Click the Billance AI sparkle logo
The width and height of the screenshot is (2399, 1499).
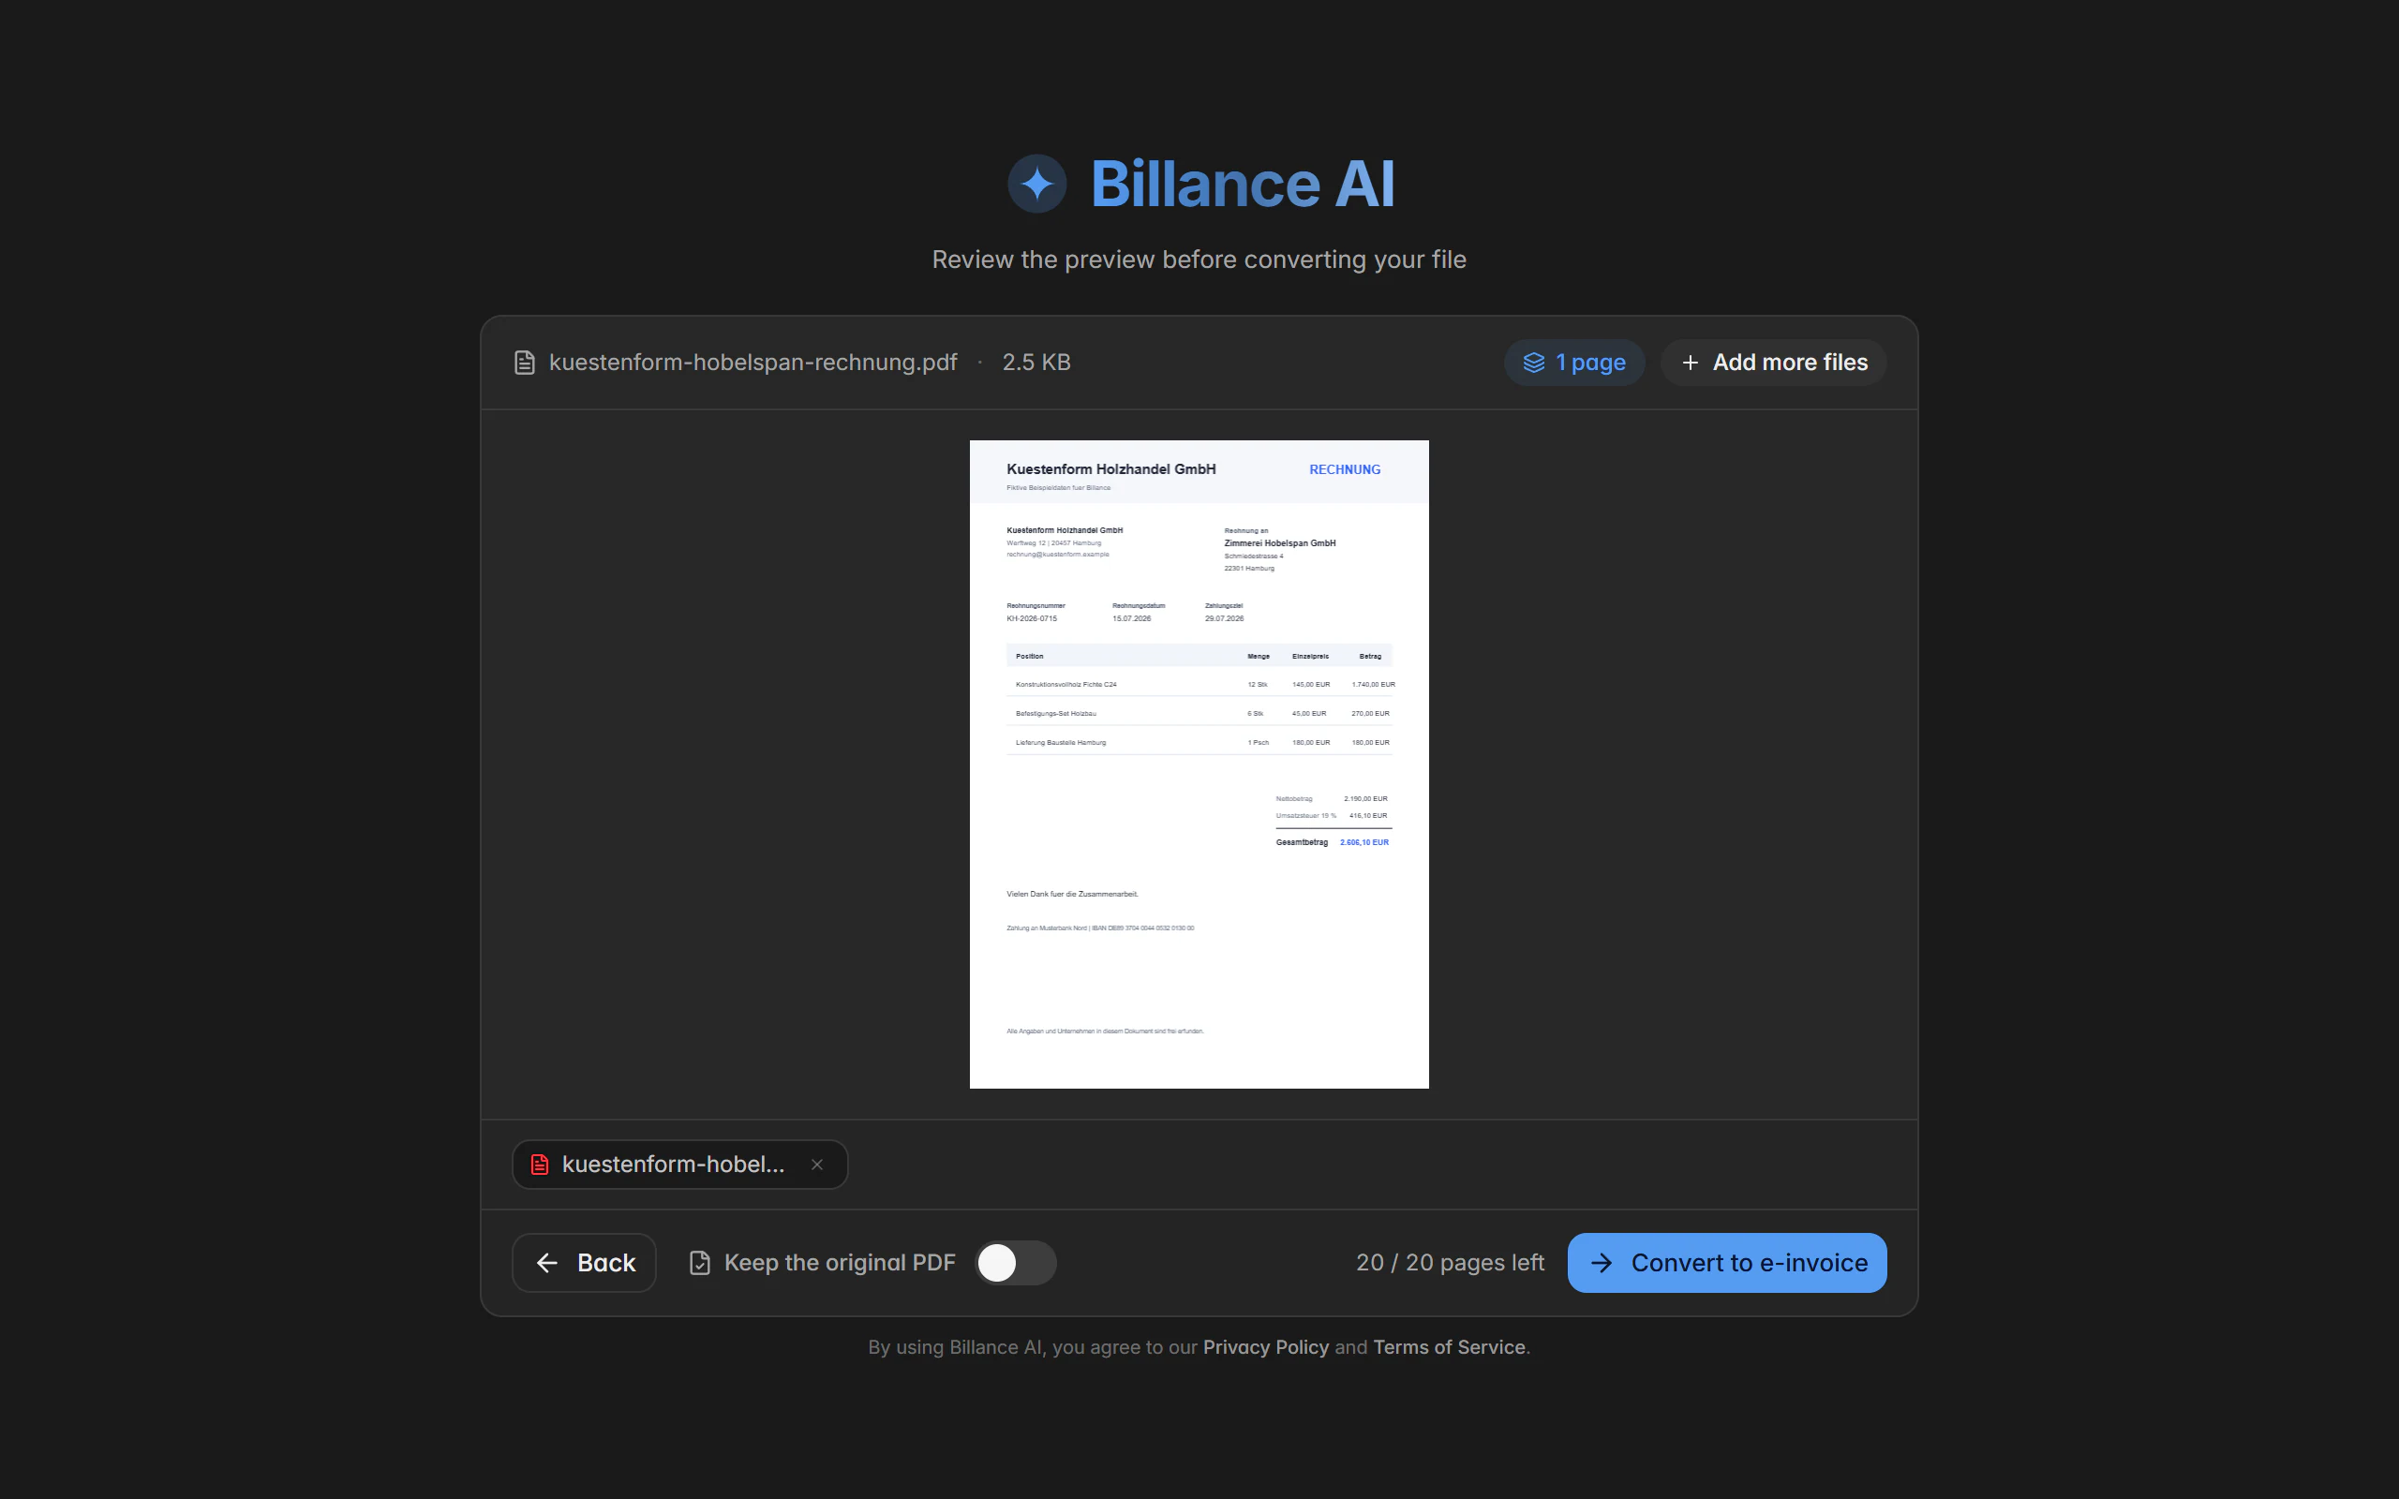1037,184
